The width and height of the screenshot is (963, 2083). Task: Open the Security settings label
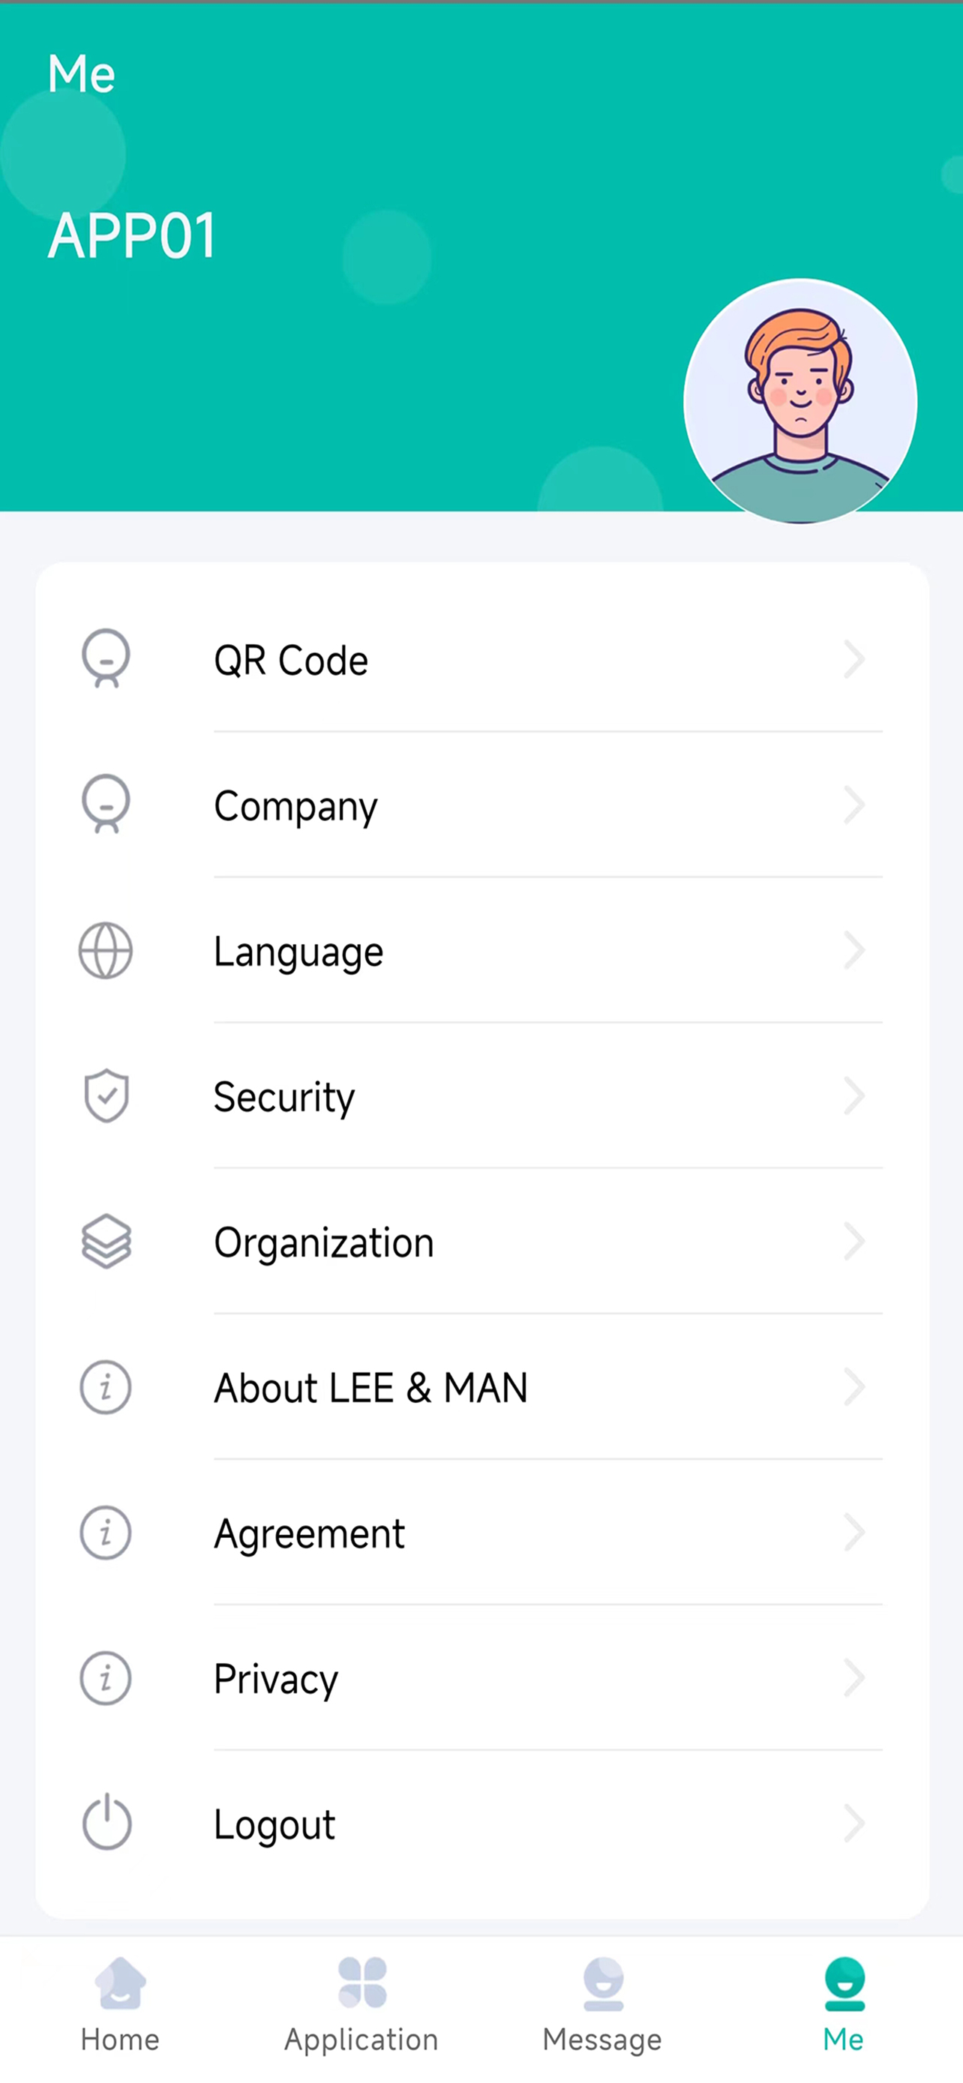283,1097
